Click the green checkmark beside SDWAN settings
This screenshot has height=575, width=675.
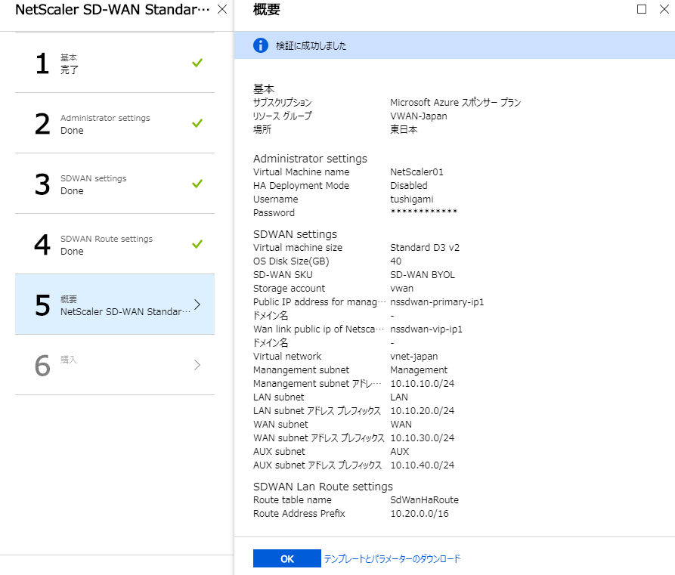[x=197, y=184]
